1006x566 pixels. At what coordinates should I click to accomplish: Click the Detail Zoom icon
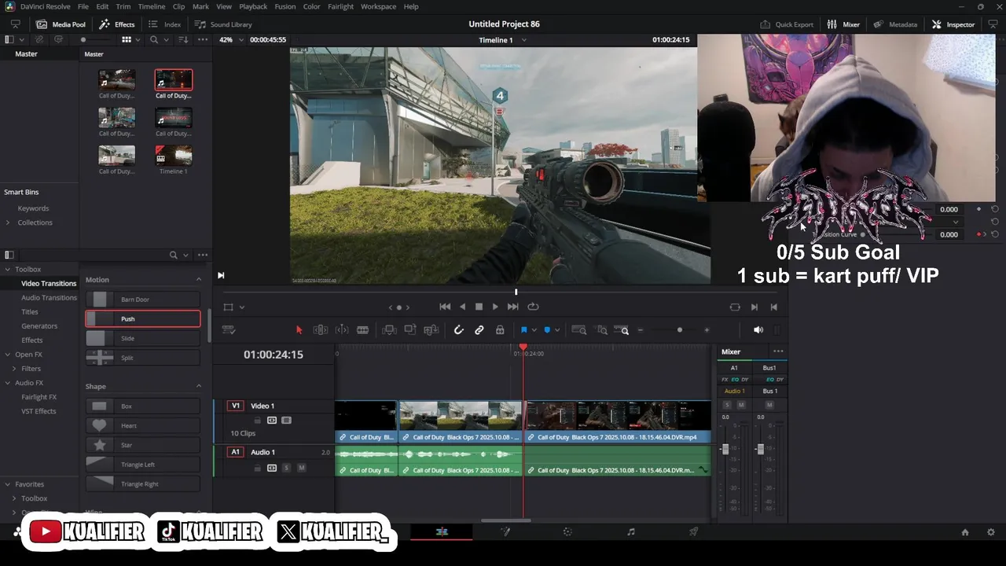pyautogui.click(x=601, y=330)
